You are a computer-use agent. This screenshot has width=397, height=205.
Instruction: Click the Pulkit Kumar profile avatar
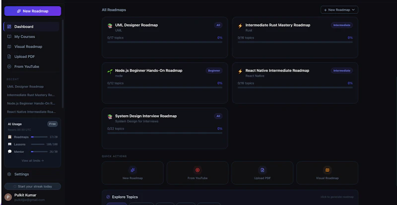pos(8,197)
